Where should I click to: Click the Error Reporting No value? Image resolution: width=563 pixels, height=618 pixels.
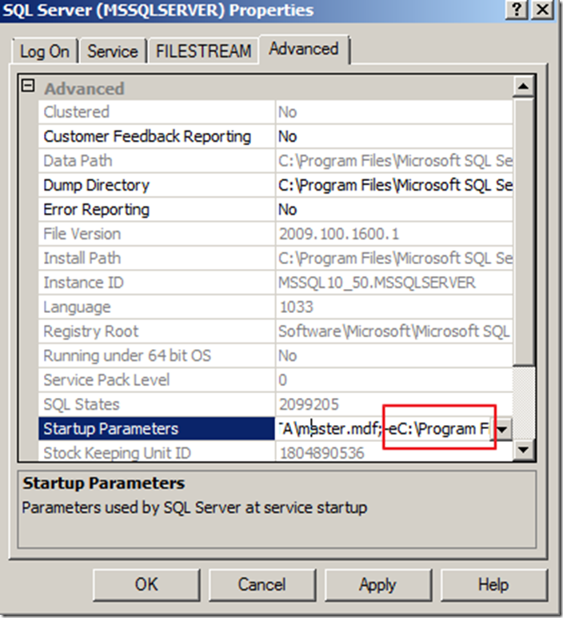coord(288,210)
